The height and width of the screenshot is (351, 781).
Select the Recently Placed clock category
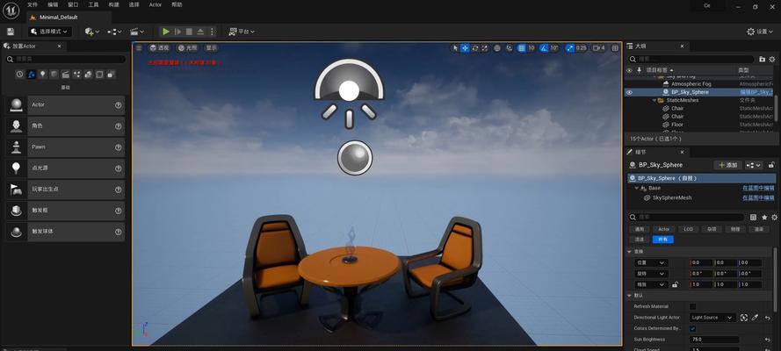(x=20, y=75)
